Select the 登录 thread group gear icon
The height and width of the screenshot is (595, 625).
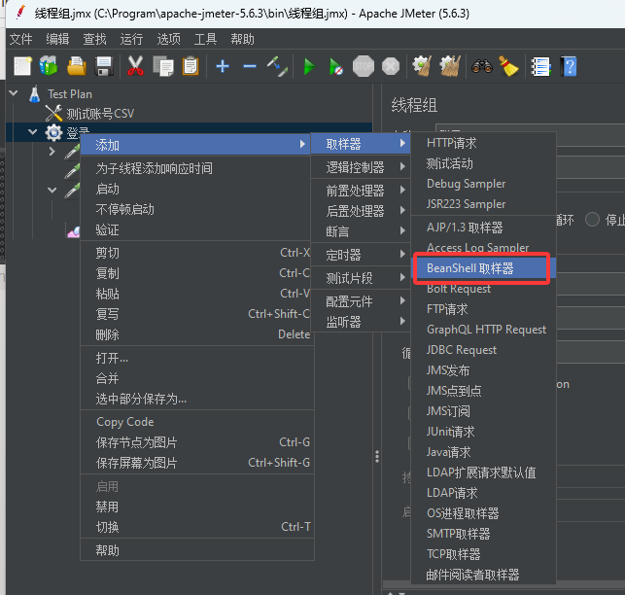53,132
